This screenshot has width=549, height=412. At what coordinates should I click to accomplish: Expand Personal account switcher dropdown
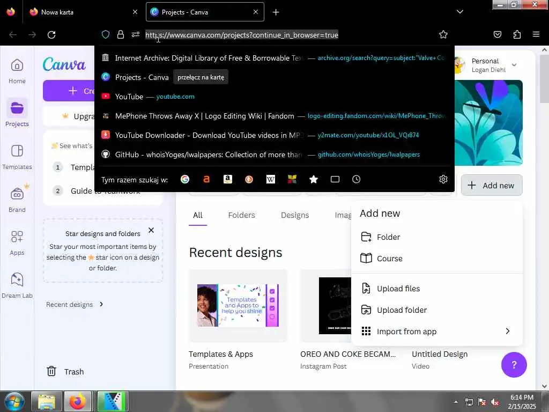[x=514, y=65]
